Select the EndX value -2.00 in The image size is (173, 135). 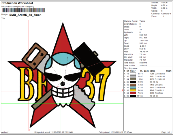pyautogui.click(x=143, y=46)
